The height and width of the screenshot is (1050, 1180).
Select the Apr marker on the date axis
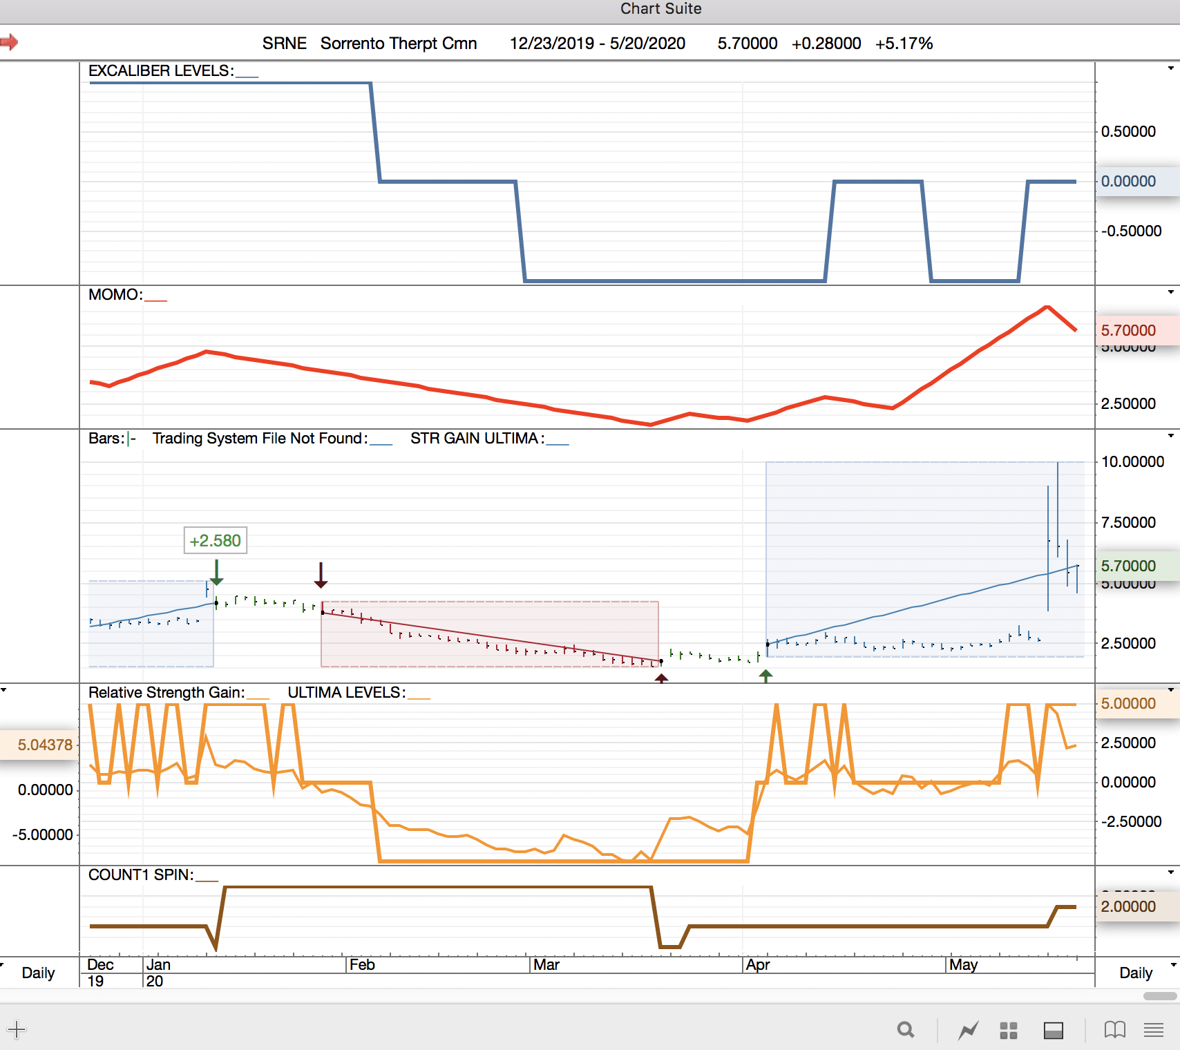point(757,964)
